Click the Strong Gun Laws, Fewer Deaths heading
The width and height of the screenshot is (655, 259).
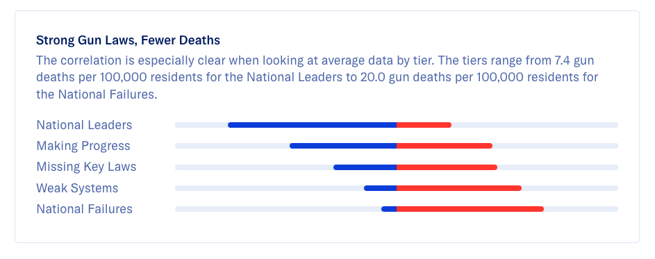coord(128,40)
